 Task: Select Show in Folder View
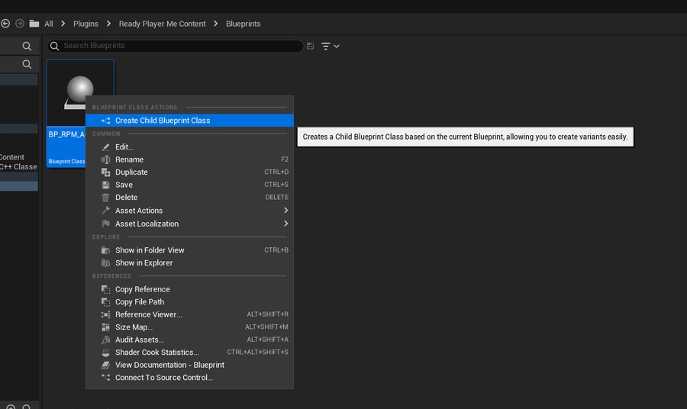150,250
